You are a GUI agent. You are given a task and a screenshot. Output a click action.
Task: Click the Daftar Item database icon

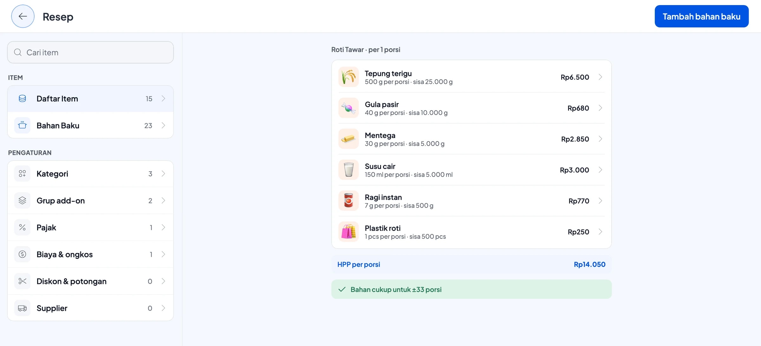(22, 98)
